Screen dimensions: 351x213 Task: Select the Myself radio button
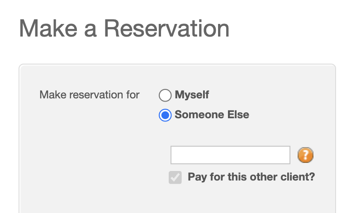pyautogui.click(x=165, y=95)
